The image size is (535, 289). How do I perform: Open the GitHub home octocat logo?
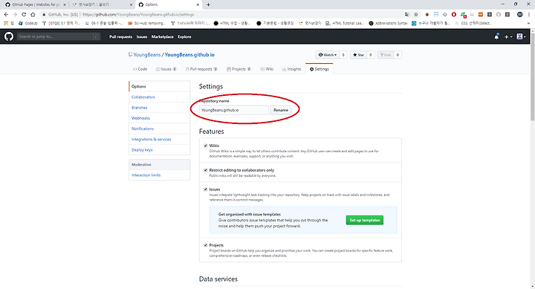9,36
